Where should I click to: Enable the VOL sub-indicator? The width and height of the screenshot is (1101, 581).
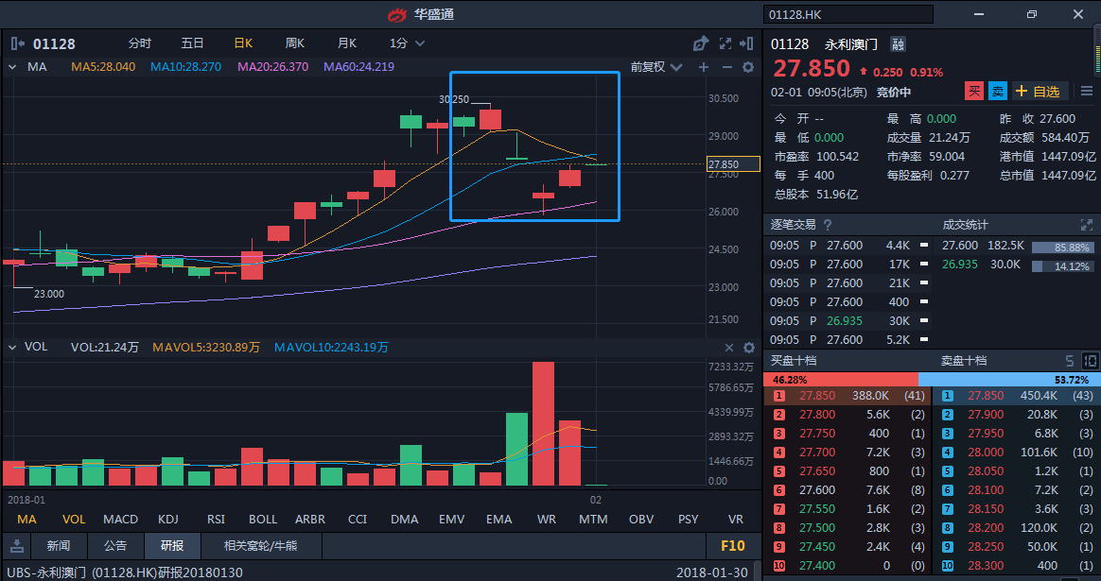pyautogui.click(x=74, y=520)
